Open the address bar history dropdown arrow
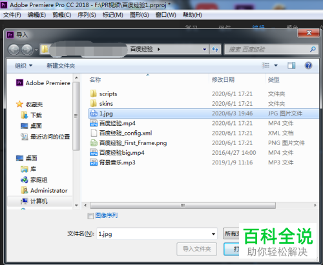The height and width of the screenshot is (265, 323). [204, 50]
